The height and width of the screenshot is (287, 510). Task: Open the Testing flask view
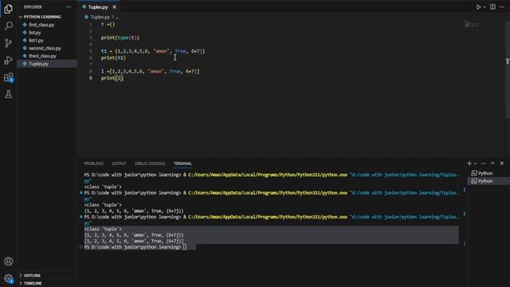click(x=9, y=94)
